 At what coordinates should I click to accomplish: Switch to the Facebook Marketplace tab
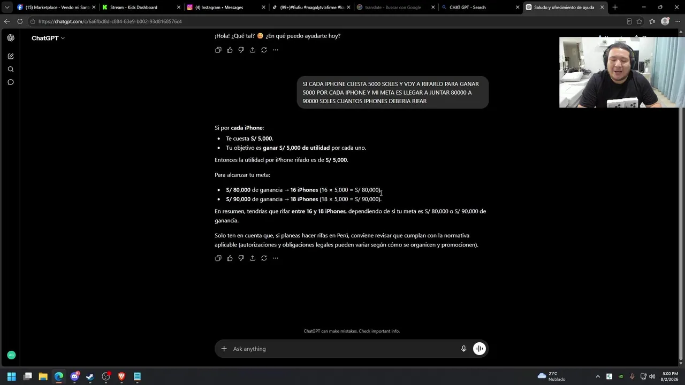tap(55, 7)
